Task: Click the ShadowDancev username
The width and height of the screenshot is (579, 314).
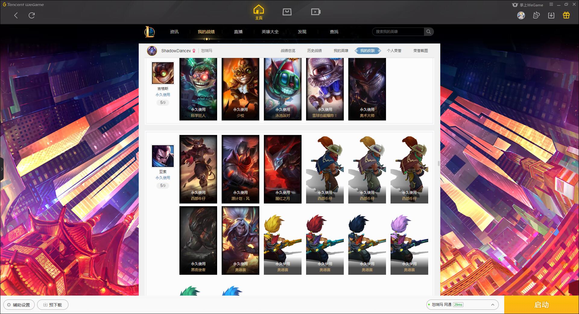Action: coord(176,51)
